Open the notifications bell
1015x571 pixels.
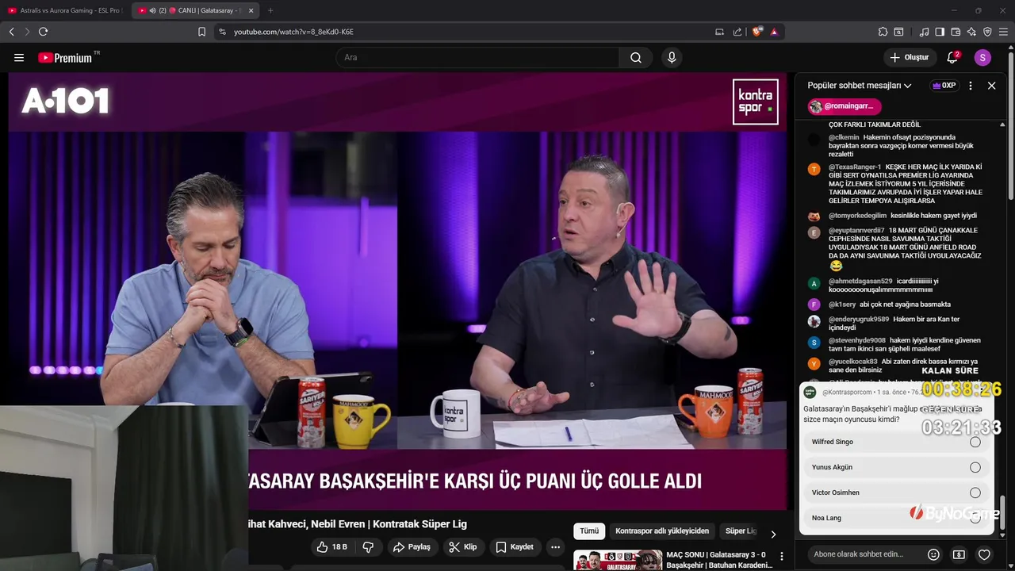[x=952, y=57]
